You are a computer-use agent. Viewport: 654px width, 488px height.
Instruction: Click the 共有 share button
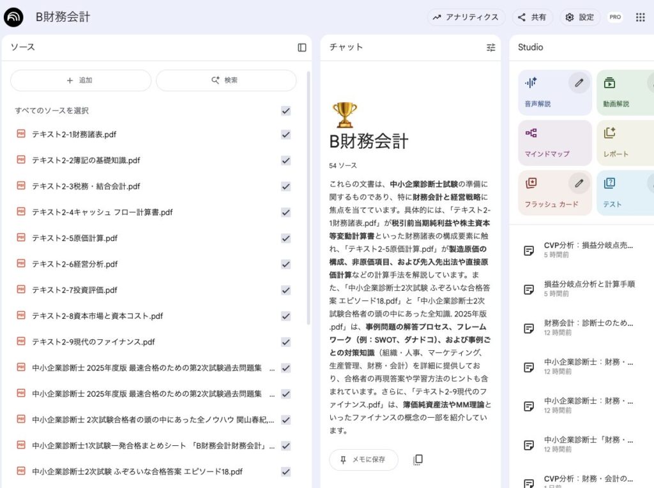[x=532, y=17]
